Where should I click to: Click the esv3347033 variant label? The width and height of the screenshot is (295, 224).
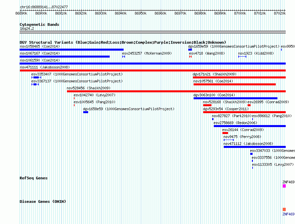(272, 151)
